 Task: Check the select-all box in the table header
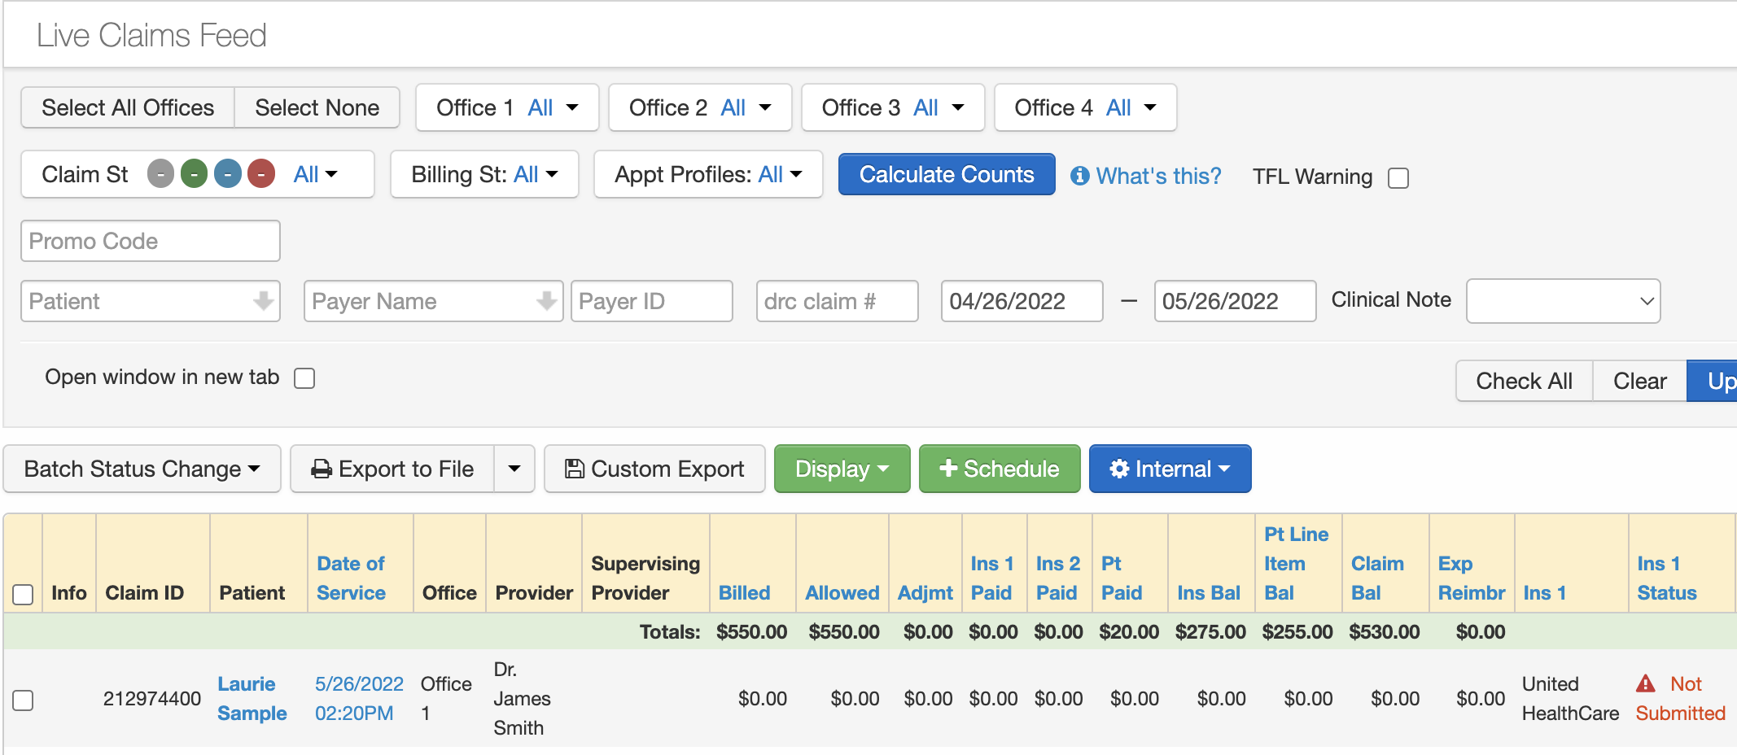point(23,595)
